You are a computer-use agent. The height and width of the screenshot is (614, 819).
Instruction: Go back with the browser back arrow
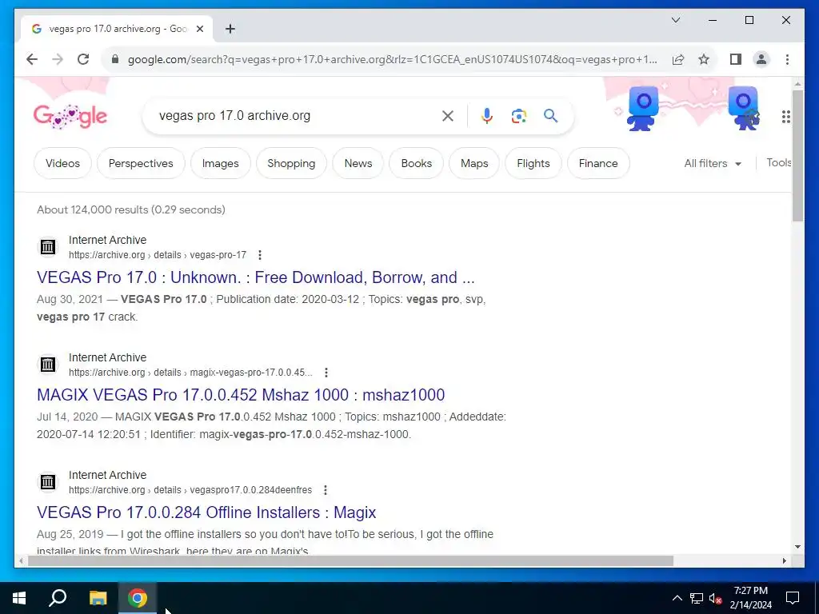[32, 59]
